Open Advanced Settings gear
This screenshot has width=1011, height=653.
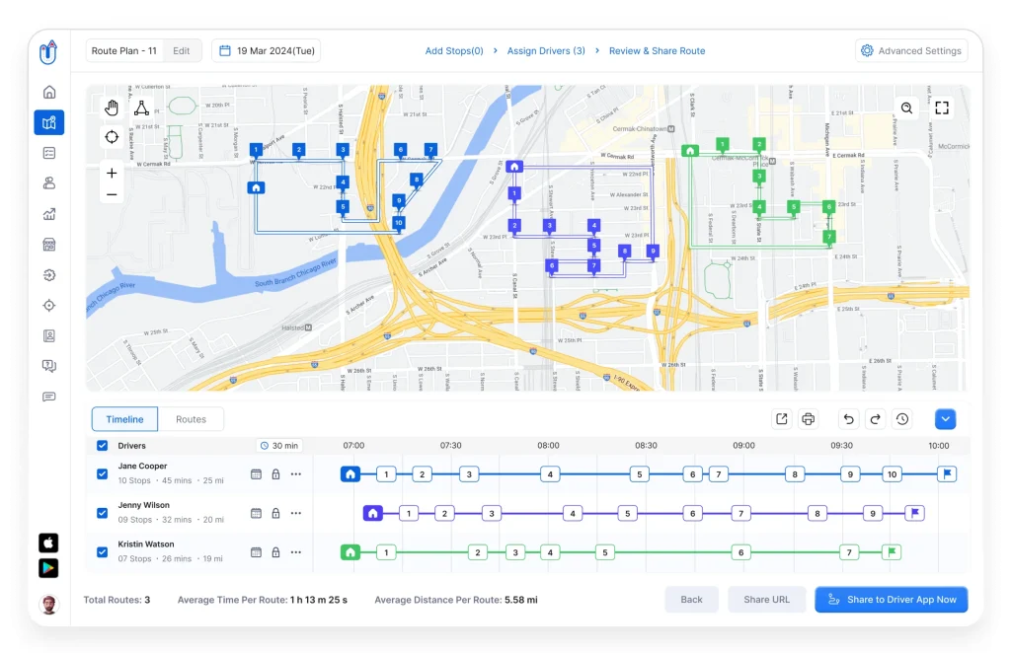pyautogui.click(x=911, y=51)
